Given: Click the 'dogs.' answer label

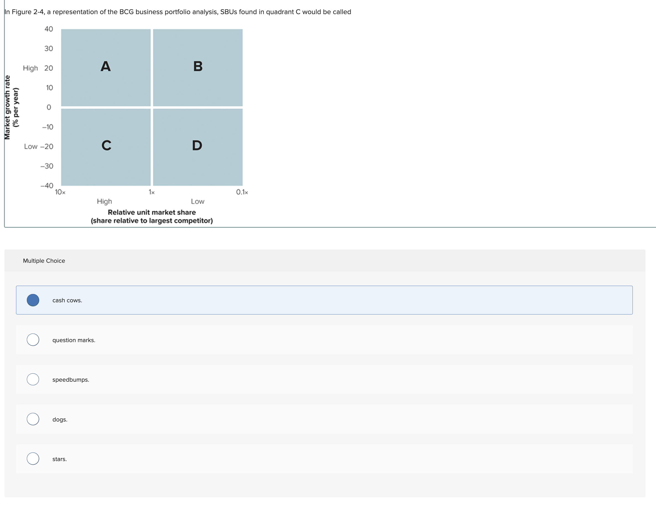Looking at the screenshot, I should tap(60, 419).
